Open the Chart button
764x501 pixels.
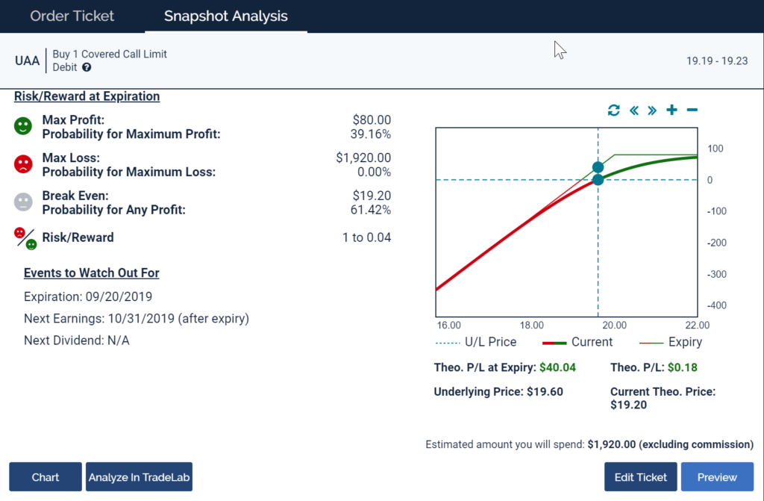tap(46, 477)
